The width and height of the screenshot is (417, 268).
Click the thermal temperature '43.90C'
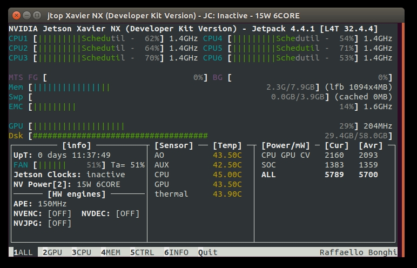227,194
